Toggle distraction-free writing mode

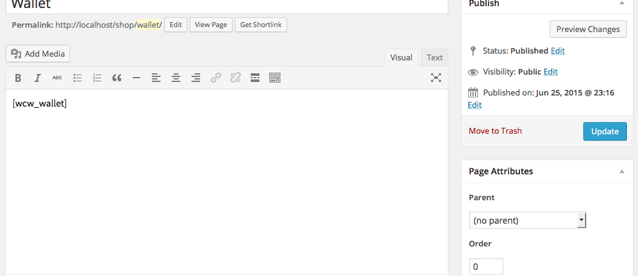click(436, 78)
